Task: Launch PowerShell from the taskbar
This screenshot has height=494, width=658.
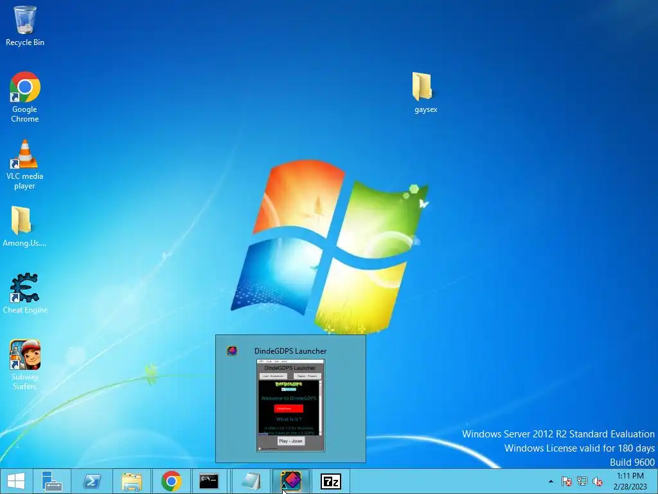Action: point(92,481)
